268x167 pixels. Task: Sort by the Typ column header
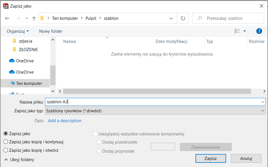pos(210,41)
